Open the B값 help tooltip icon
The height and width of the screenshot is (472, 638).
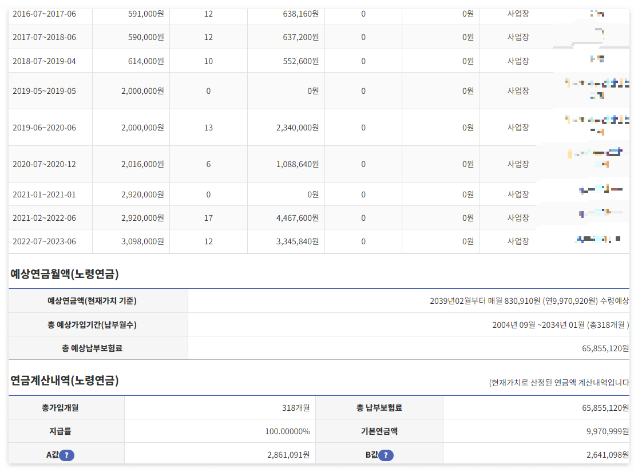(x=386, y=455)
